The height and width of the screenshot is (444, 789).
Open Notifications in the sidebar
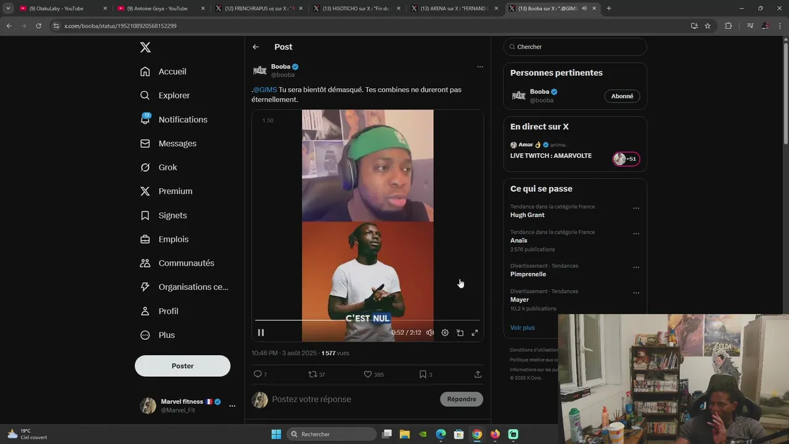click(174, 120)
